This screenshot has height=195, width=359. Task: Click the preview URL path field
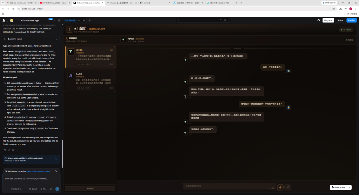[198, 20]
